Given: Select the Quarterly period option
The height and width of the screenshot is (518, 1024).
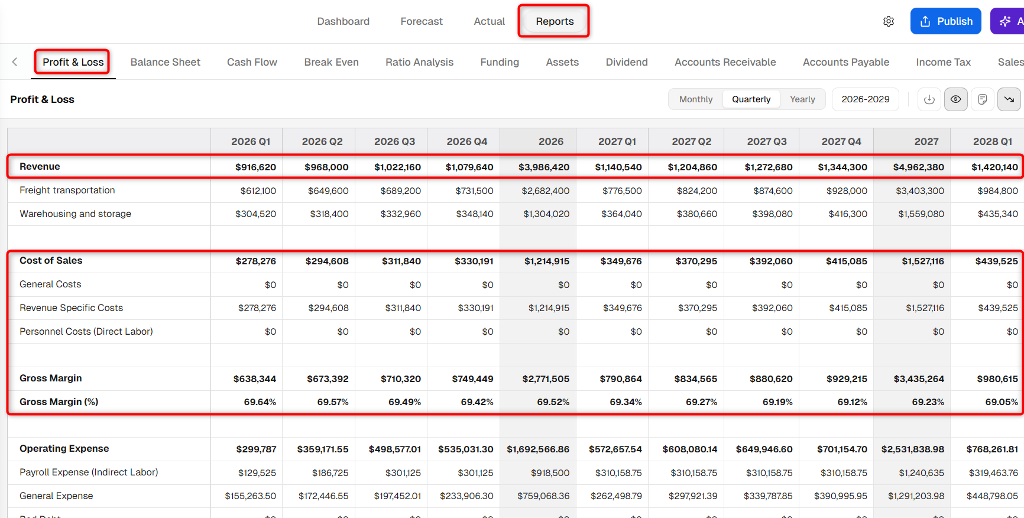Looking at the screenshot, I should (x=751, y=99).
